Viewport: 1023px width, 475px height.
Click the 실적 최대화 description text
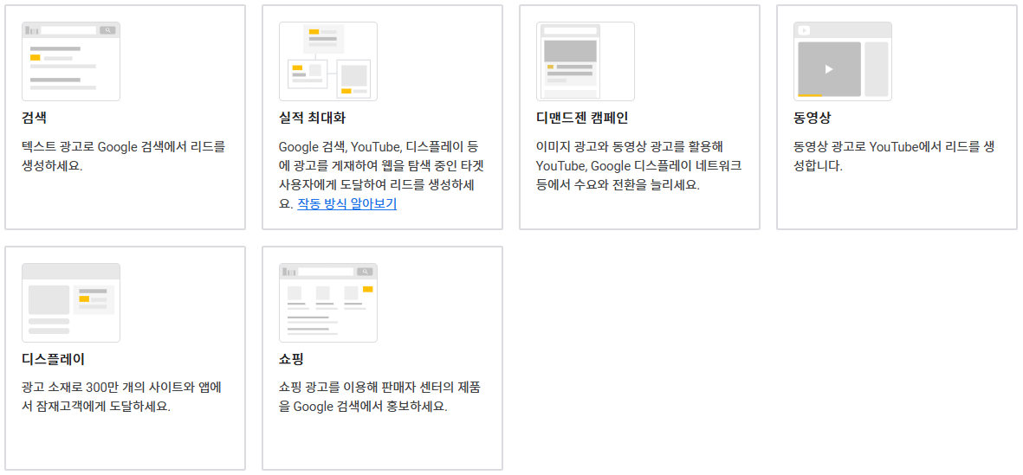point(380,176)
